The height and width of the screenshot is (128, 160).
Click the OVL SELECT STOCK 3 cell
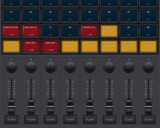coord(109,31)
